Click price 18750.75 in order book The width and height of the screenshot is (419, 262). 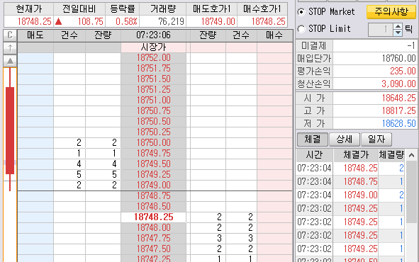tap(153, 111)
